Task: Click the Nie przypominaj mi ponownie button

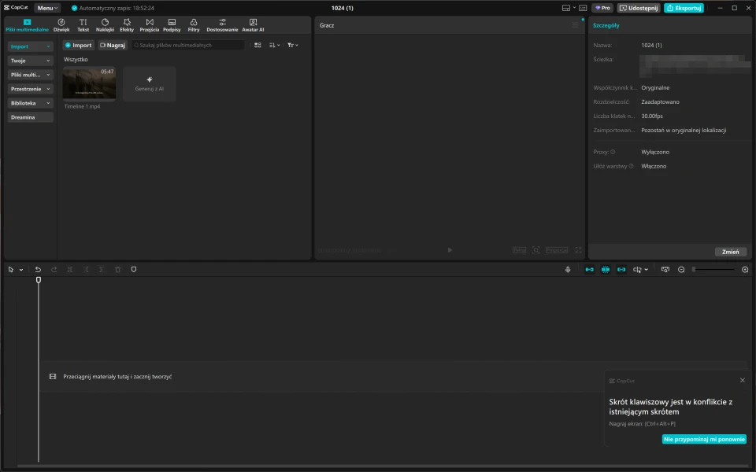Action: click(704, 440)
